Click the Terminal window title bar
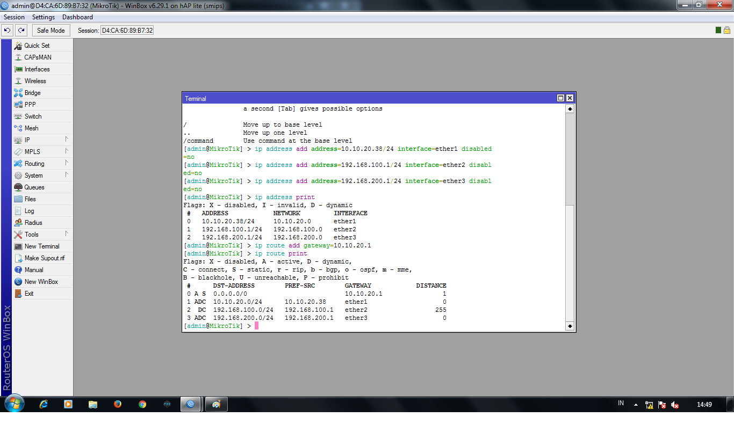Screen dimensions: 734x439 pyautogui.click(x=379, y=98)
